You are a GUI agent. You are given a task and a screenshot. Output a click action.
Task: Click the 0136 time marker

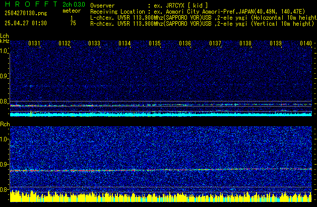[185, 43]
